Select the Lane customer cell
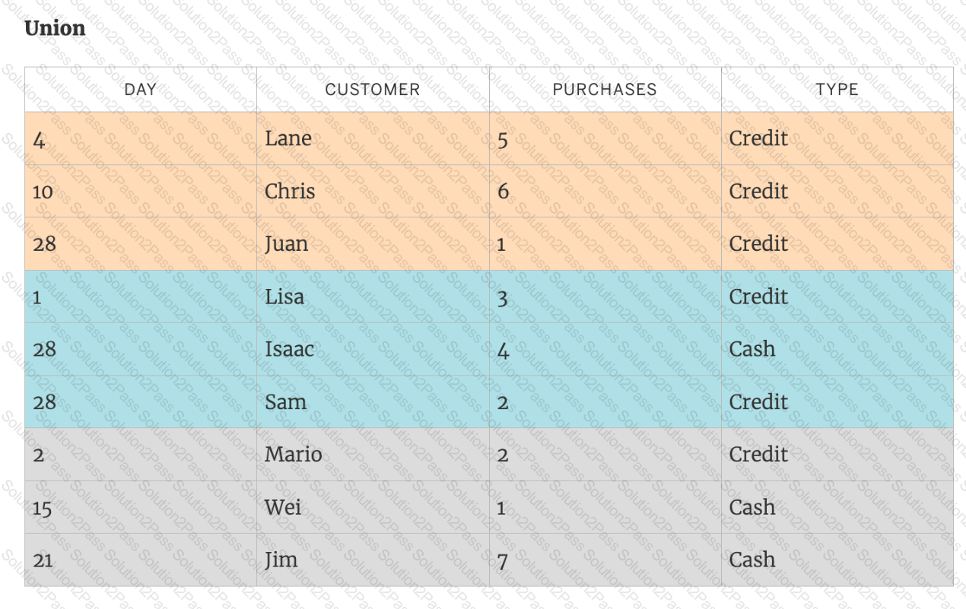The width and height of the screenshot is (966, 609). point(288,138)
